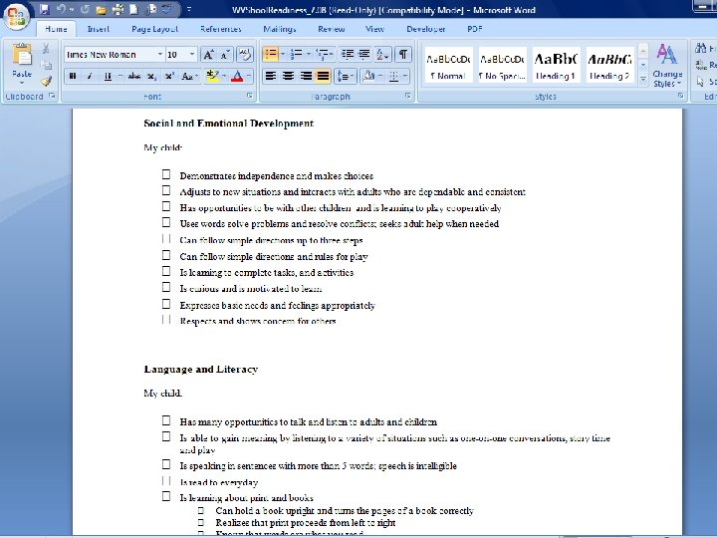The image size is (717, 538).
Task: Check 'Adjusts to new situations' box
Action: coord(166,190)
